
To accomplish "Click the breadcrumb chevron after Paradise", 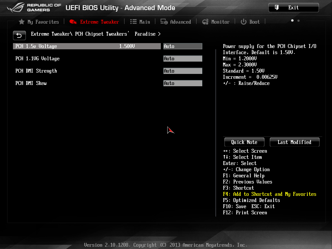I will [x=159, y=34].
